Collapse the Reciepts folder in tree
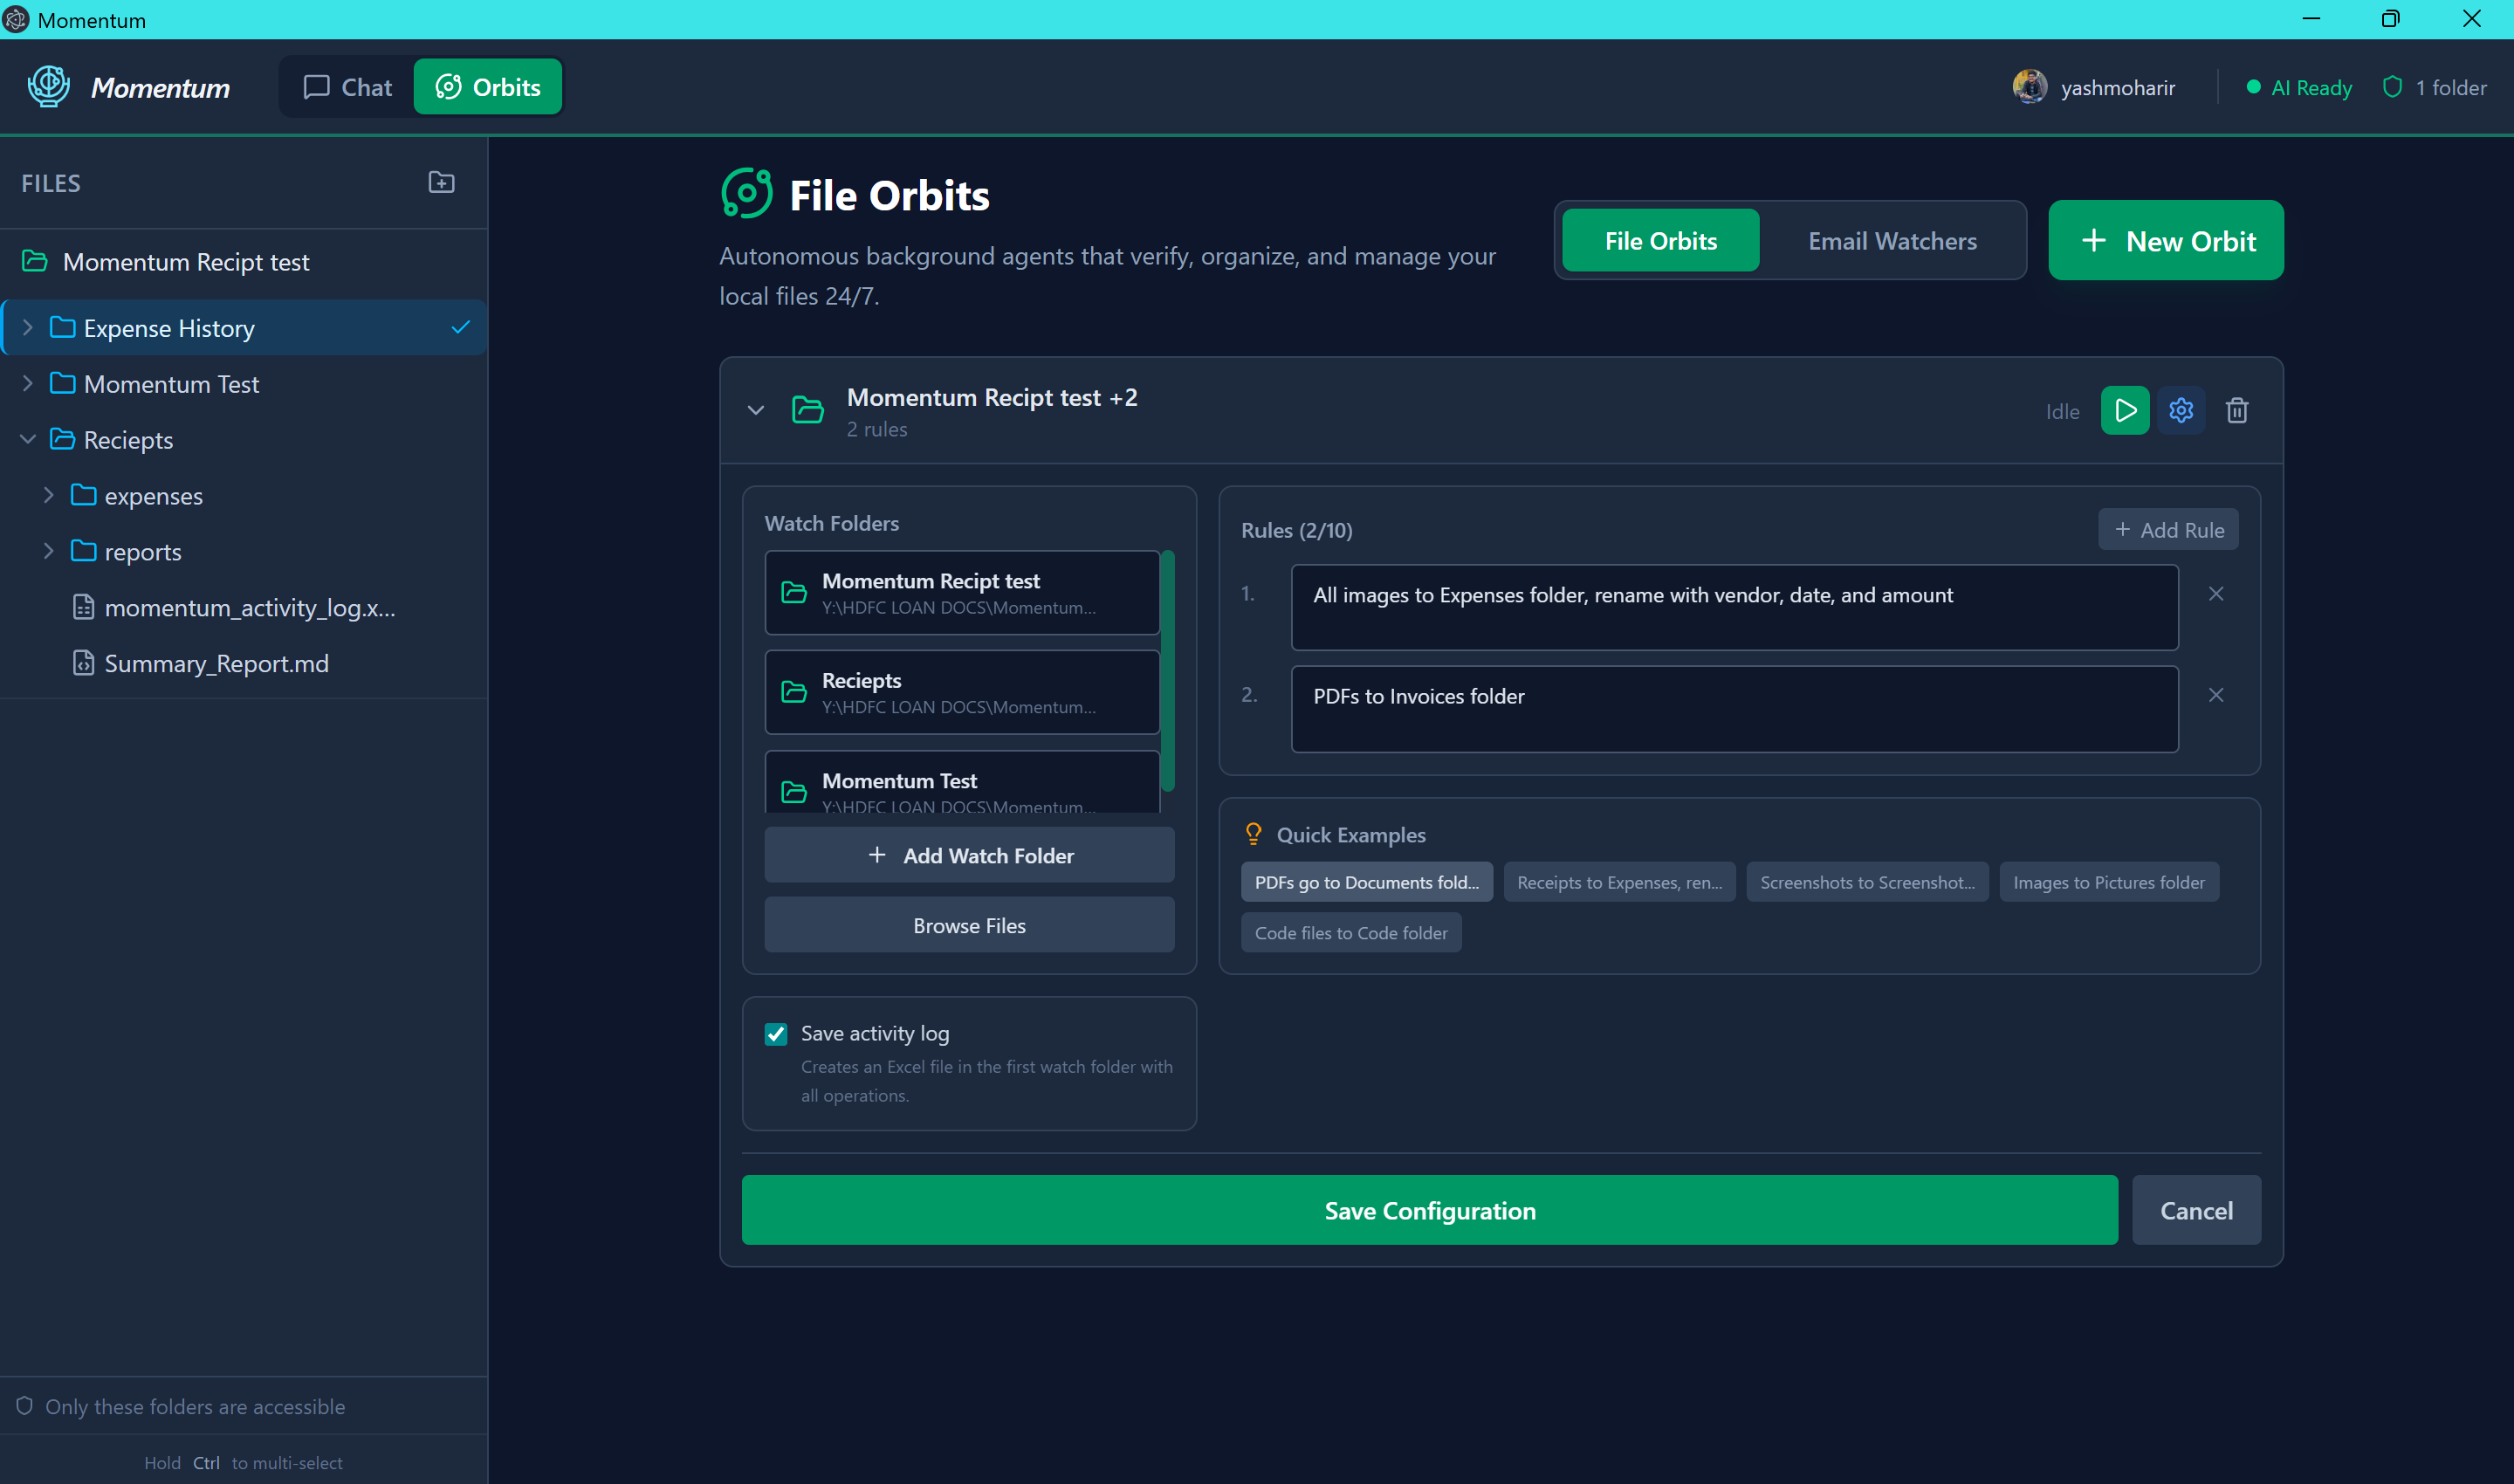Viewport: 2514px width, 1484px height. click(x=28, y=440)
